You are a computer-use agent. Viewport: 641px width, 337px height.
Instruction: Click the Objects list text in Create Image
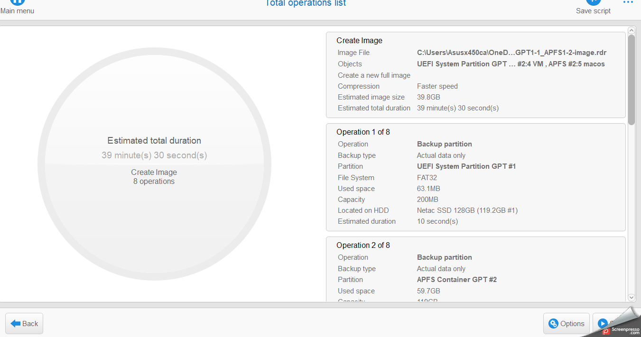click(x=511, y=64)
